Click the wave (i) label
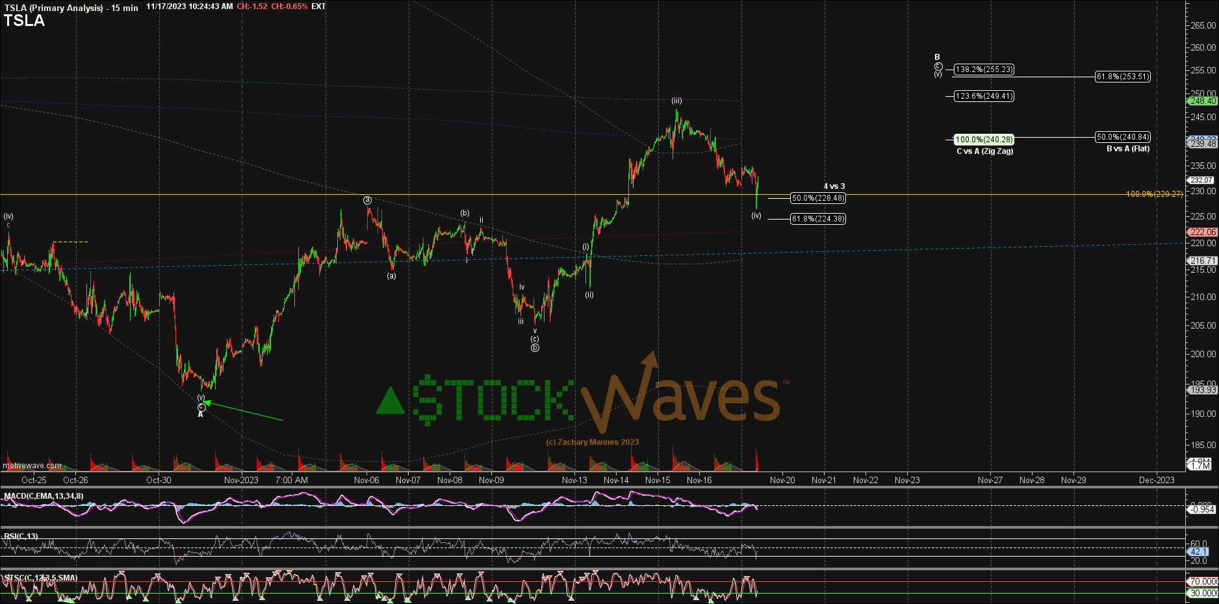 585,247
